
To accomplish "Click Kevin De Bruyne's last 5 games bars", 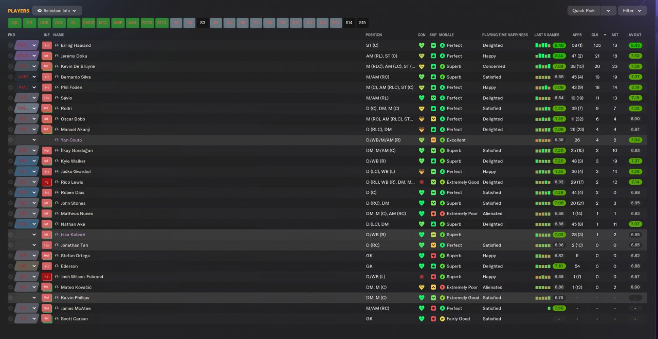I will pos(543,66).
